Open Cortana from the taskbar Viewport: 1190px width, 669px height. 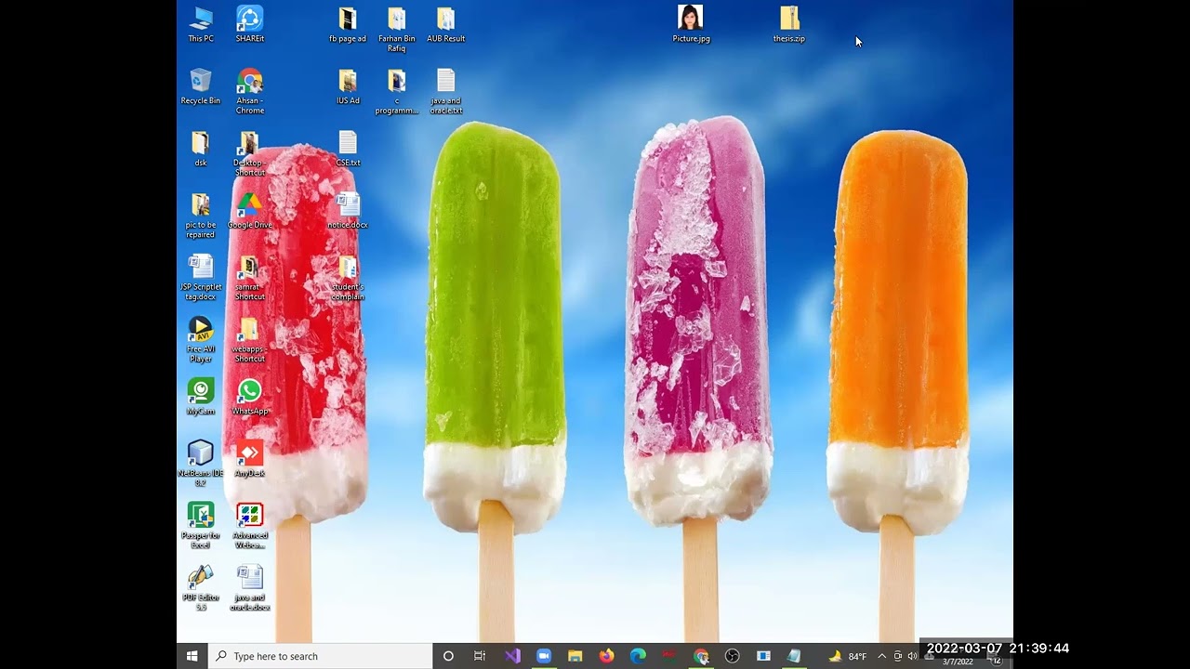448,656
